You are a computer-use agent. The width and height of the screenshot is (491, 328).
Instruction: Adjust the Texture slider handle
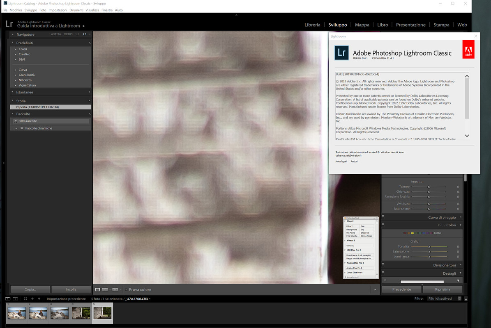(x=429, y=187)
